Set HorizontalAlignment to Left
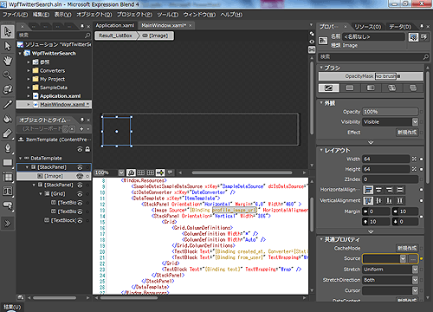 tap(368, 190)
